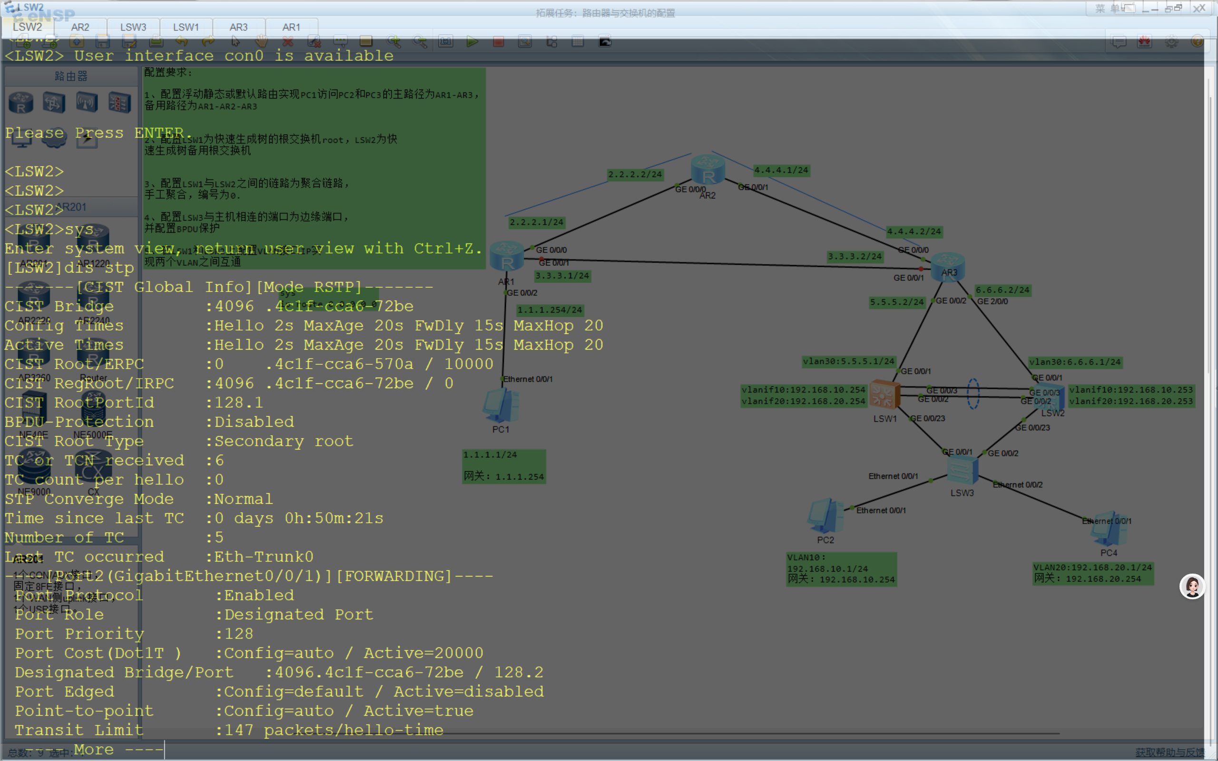Open the 菜单 menu in title bar
Viewport: 1218px width, 761px height.
(1107, 8)
